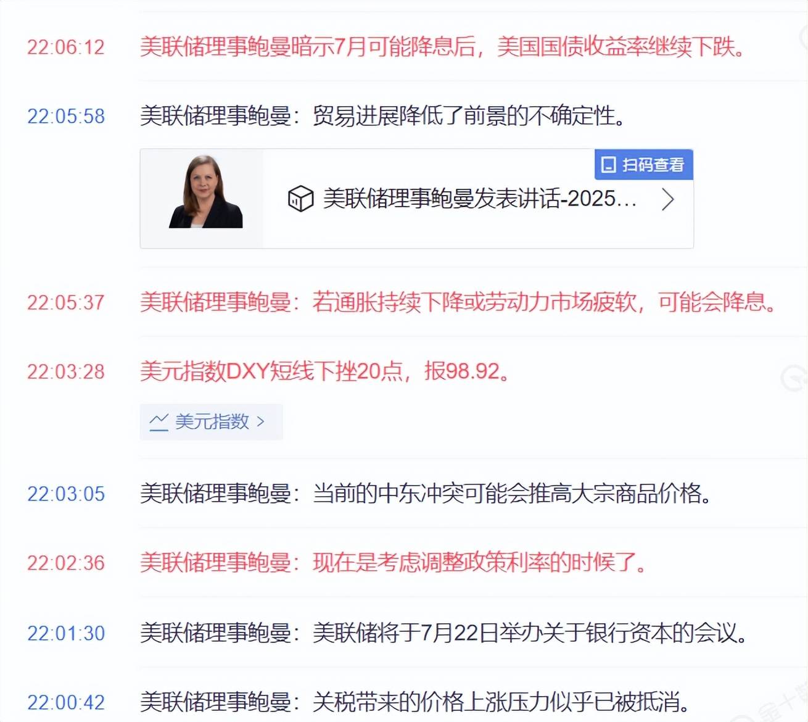Screen dimensions: 808x722
Task: Click the scan icon inside 扫码查看 badge
Action: (x=609, y=165)
